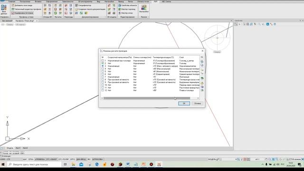Open the Сверху view menu in viewport
Screen dimensions: 304x171
coord(9,25)
